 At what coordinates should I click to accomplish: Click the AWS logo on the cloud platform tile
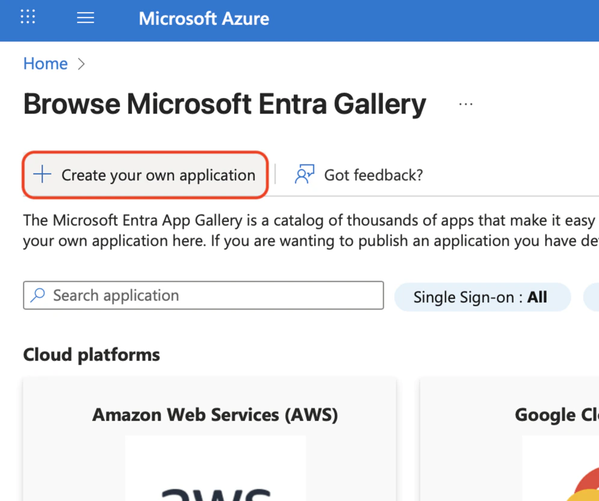point(215,481)
